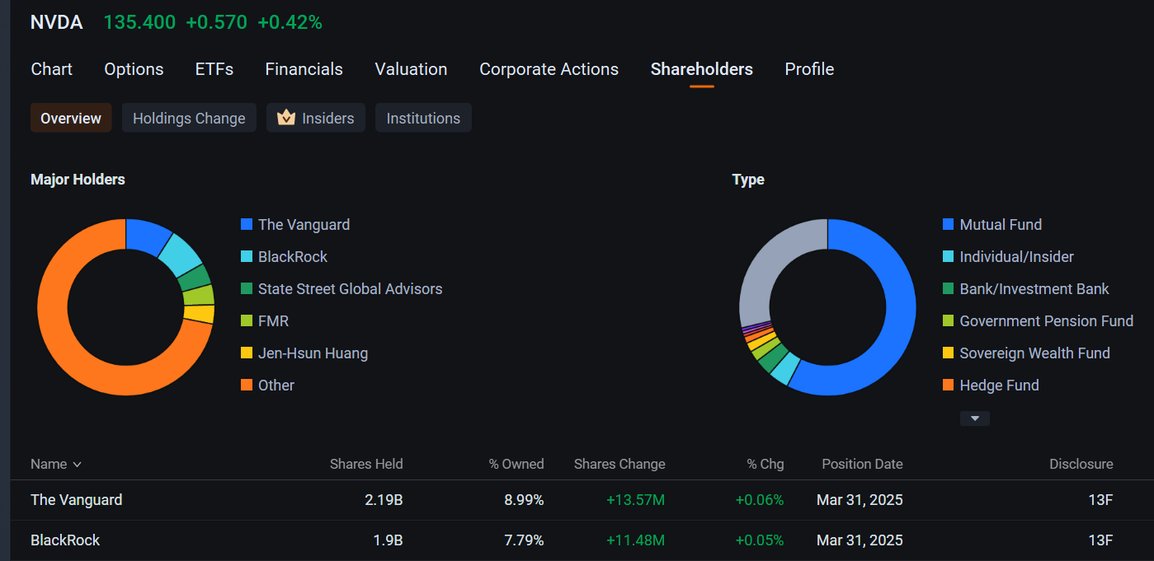
Task: Click the % Owned column header
Action: [x=516, y=464]
